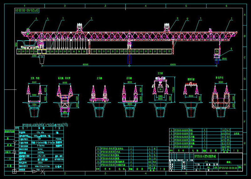This screenshot has height=179, width=251.
Task: Click part callout number 11 balloon
Action: click(x=177, y=19)
